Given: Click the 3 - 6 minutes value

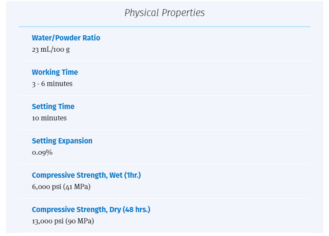Looking at the screenshot, I should pyautogui.click(x=52, y=84).
